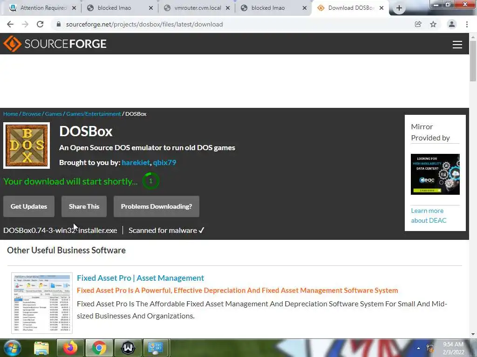The height and width of the screenshot is (357, 477).
Task: Click the network tray icon
Action: [x=430, y=348]
